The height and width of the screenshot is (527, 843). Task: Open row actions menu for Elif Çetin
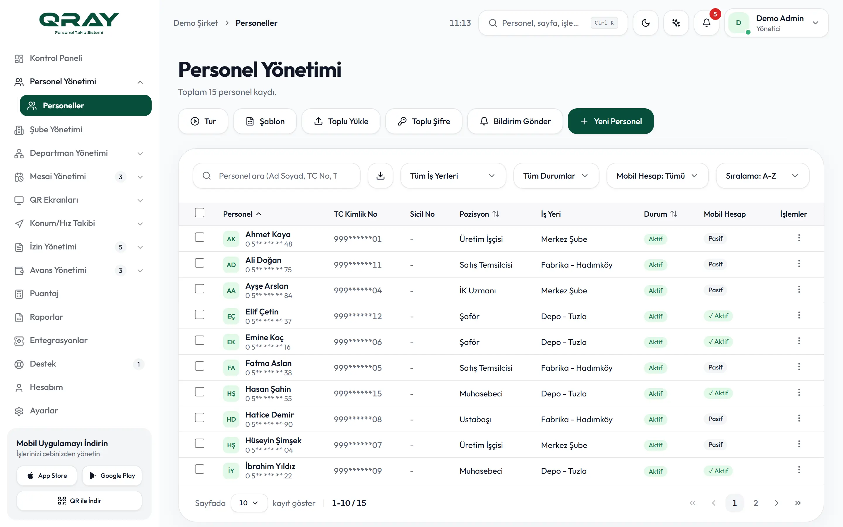799,315
